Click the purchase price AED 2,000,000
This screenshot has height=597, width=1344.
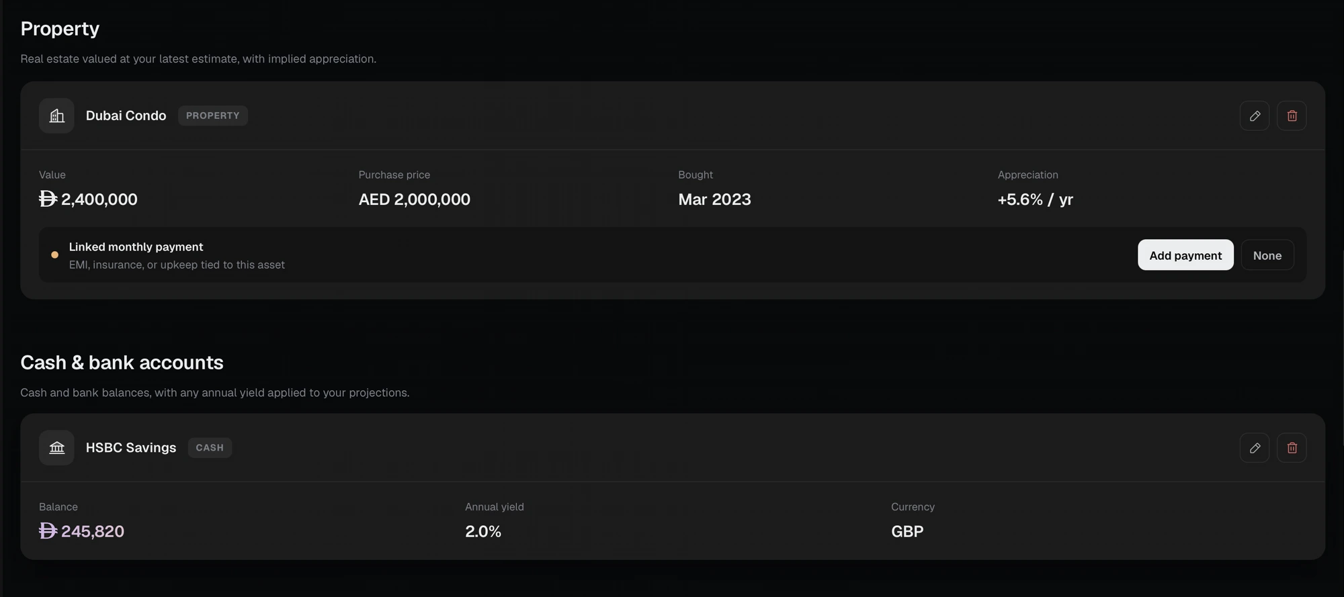pos(415,199)
